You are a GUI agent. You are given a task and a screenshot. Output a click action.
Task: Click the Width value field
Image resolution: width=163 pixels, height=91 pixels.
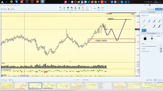pyautogui.click(x=160, y=44)
